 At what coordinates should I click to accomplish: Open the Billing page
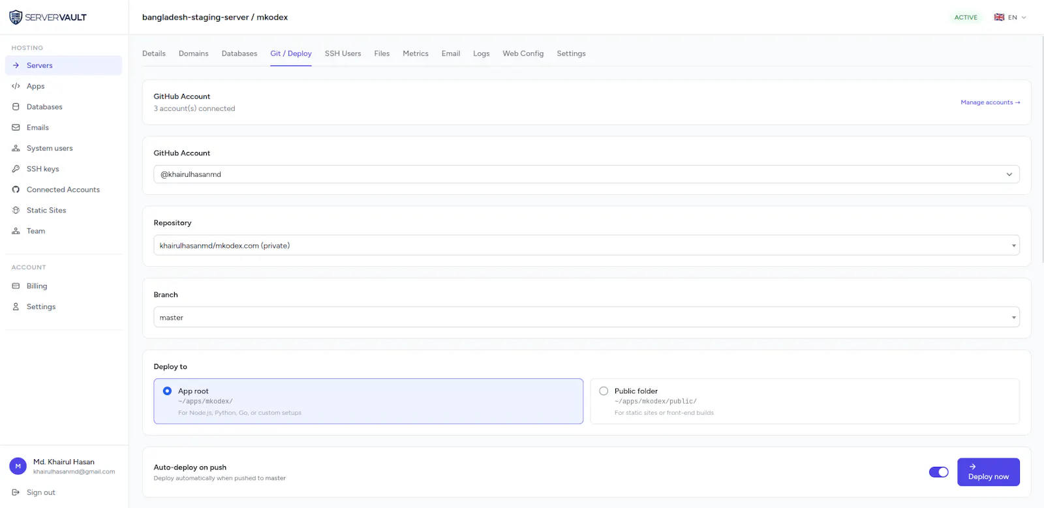pos(63,286)
